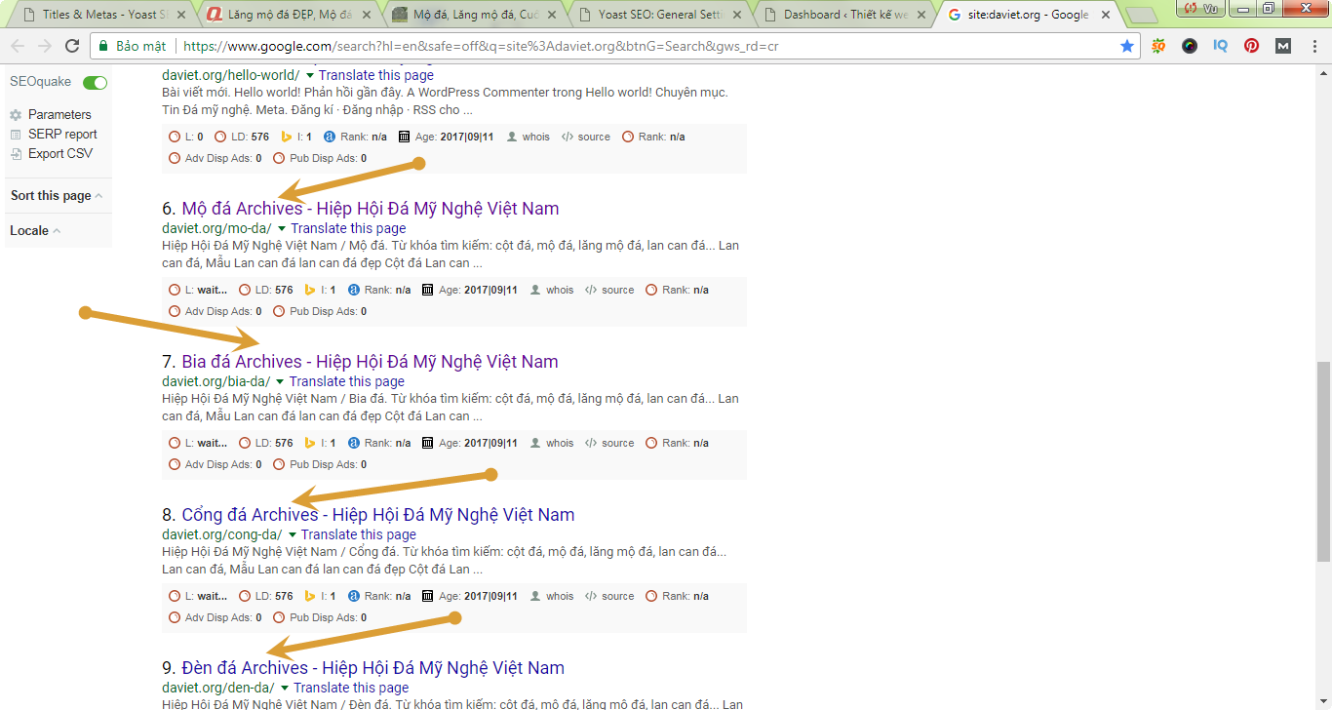Click the Export CSV icon
This screenshot has height=710, width=1332.
point(16,154)
